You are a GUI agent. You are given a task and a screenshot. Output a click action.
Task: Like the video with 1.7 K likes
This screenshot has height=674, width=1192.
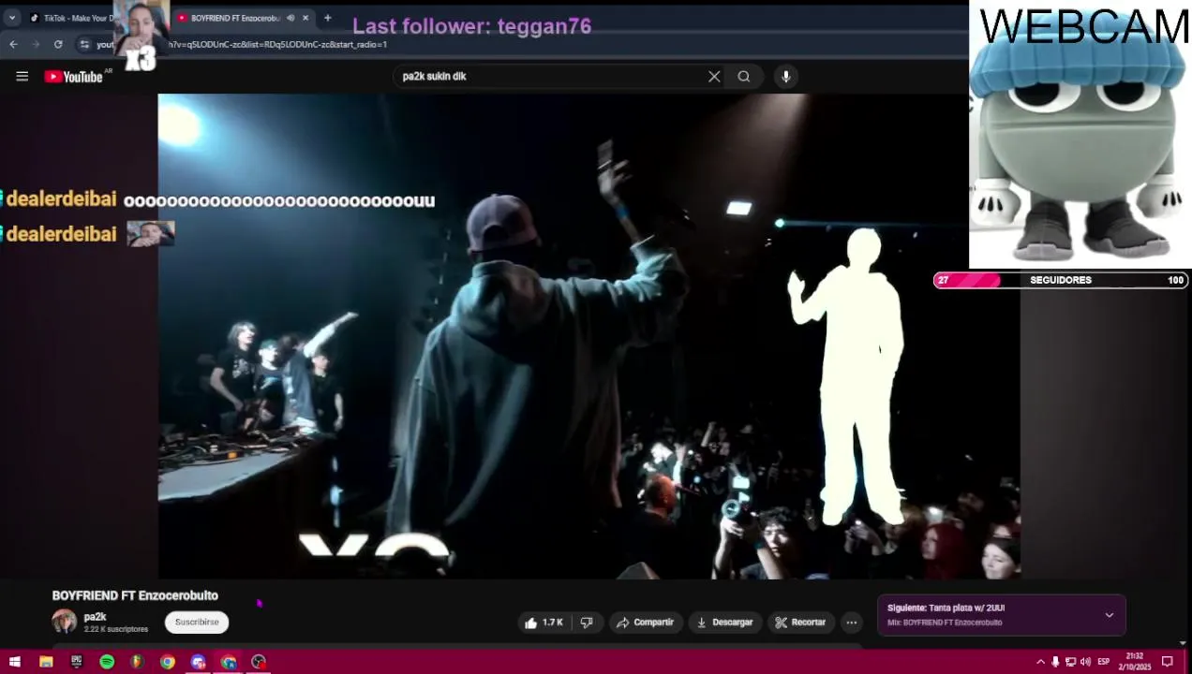544,623
